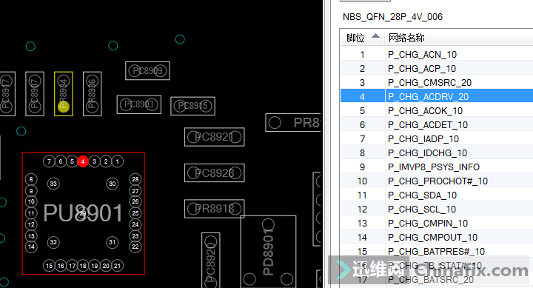Select pin 30 pad inside PU8901

[113, 184]
